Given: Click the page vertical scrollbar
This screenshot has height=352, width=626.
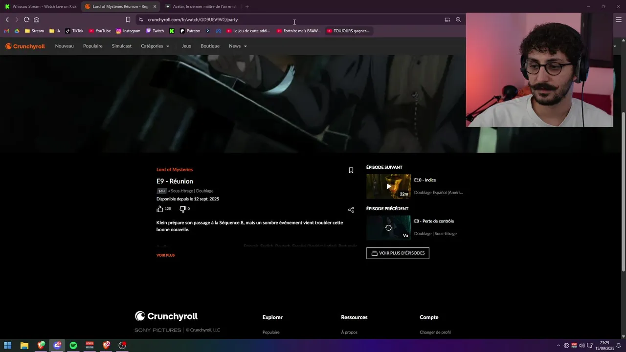Looking at the screenshot, I should coord(623,192).
